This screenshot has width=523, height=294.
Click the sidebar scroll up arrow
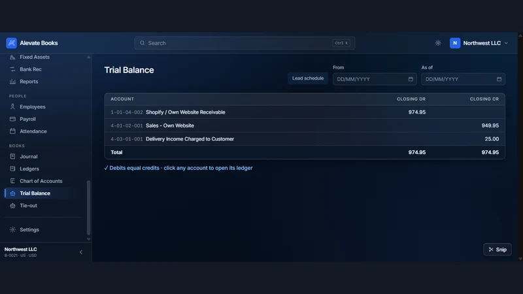[89, 57]
